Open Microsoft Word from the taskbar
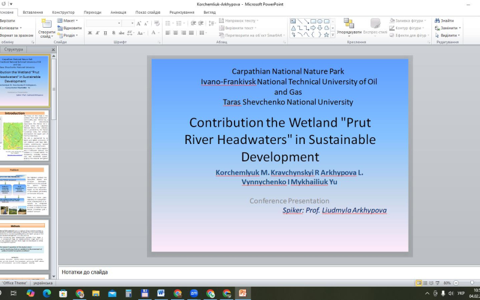The height and width of the screenshot is (300, 480). click(x=161, y=293)
